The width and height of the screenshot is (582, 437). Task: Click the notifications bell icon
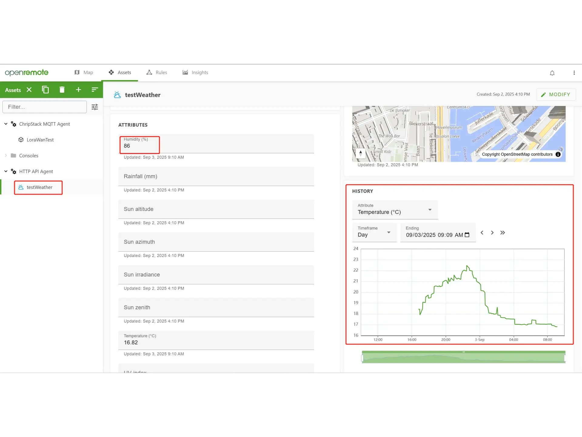tap(552, 73)
